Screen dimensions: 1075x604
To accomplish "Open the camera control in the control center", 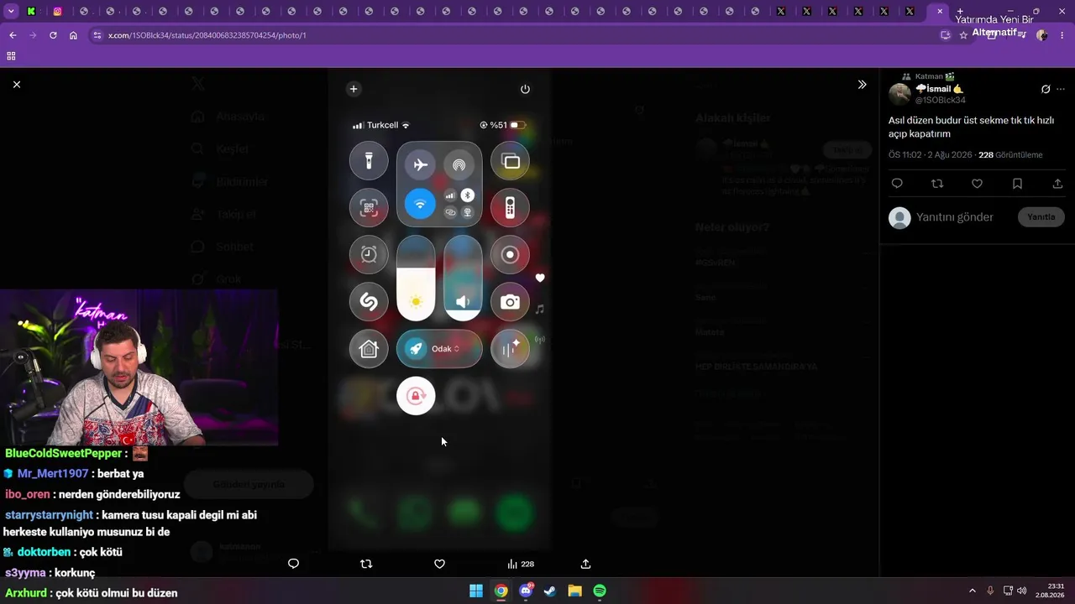I will point(510,301).
